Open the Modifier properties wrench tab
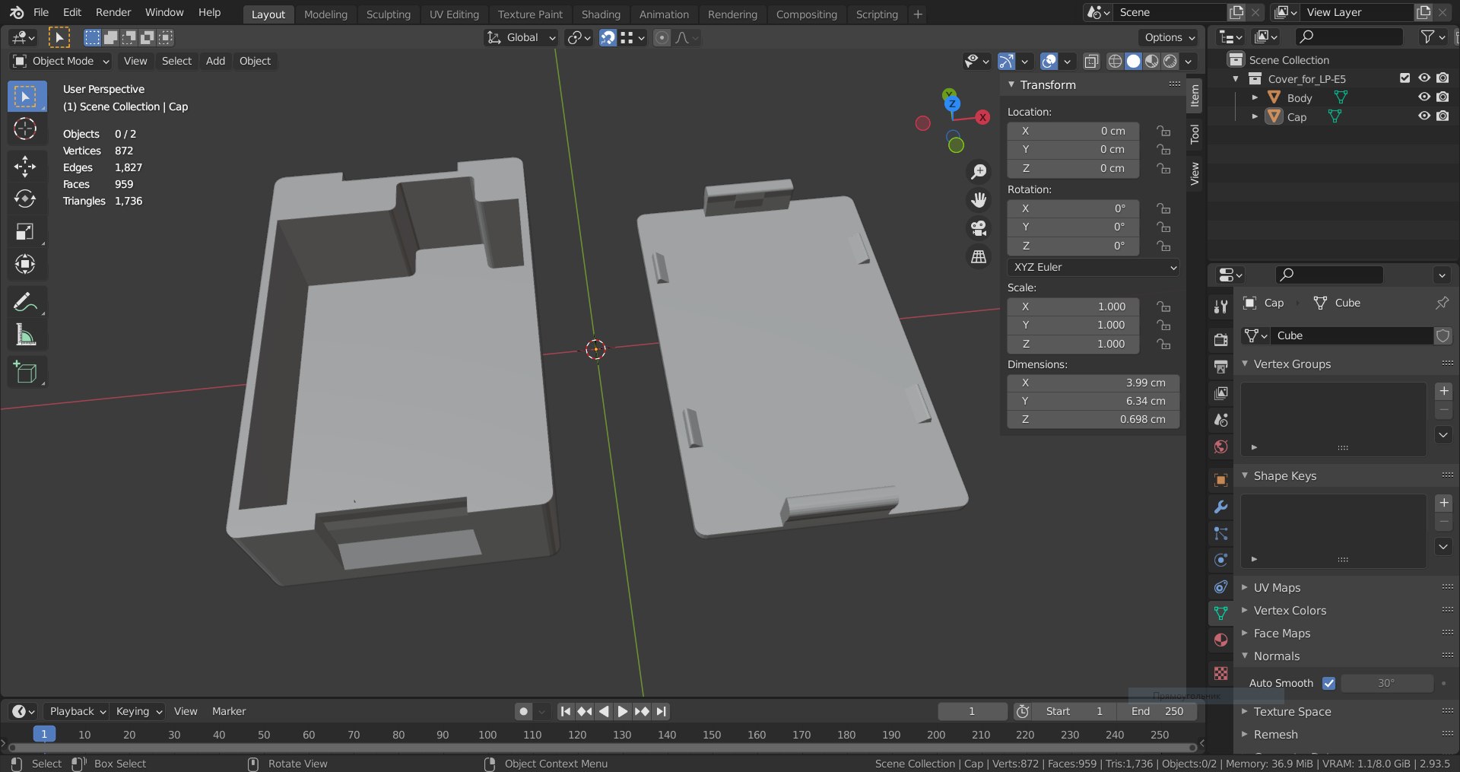1460x772 pixels. 1220,507
